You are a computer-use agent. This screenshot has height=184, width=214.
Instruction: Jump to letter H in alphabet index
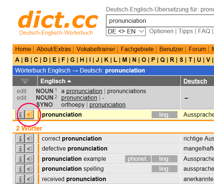tap(82, 60)
